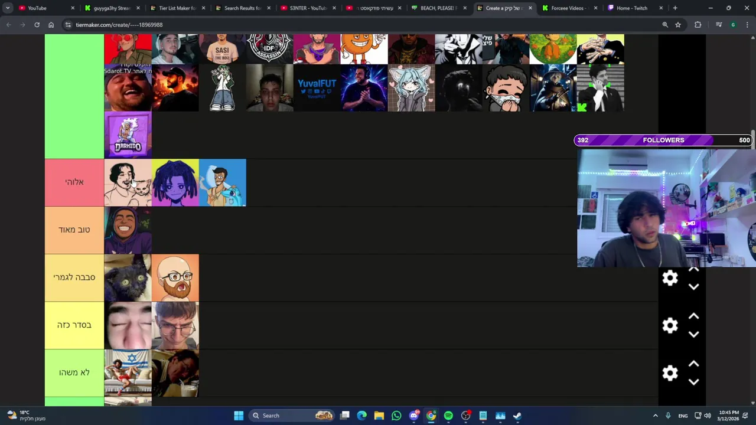756x425 pixels.
Task: Pick the orange cartoon face thumbnail
Action: click(364, 49)
